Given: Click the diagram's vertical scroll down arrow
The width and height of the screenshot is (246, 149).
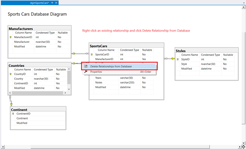Looking at the screenshot, I should [243, 143].
